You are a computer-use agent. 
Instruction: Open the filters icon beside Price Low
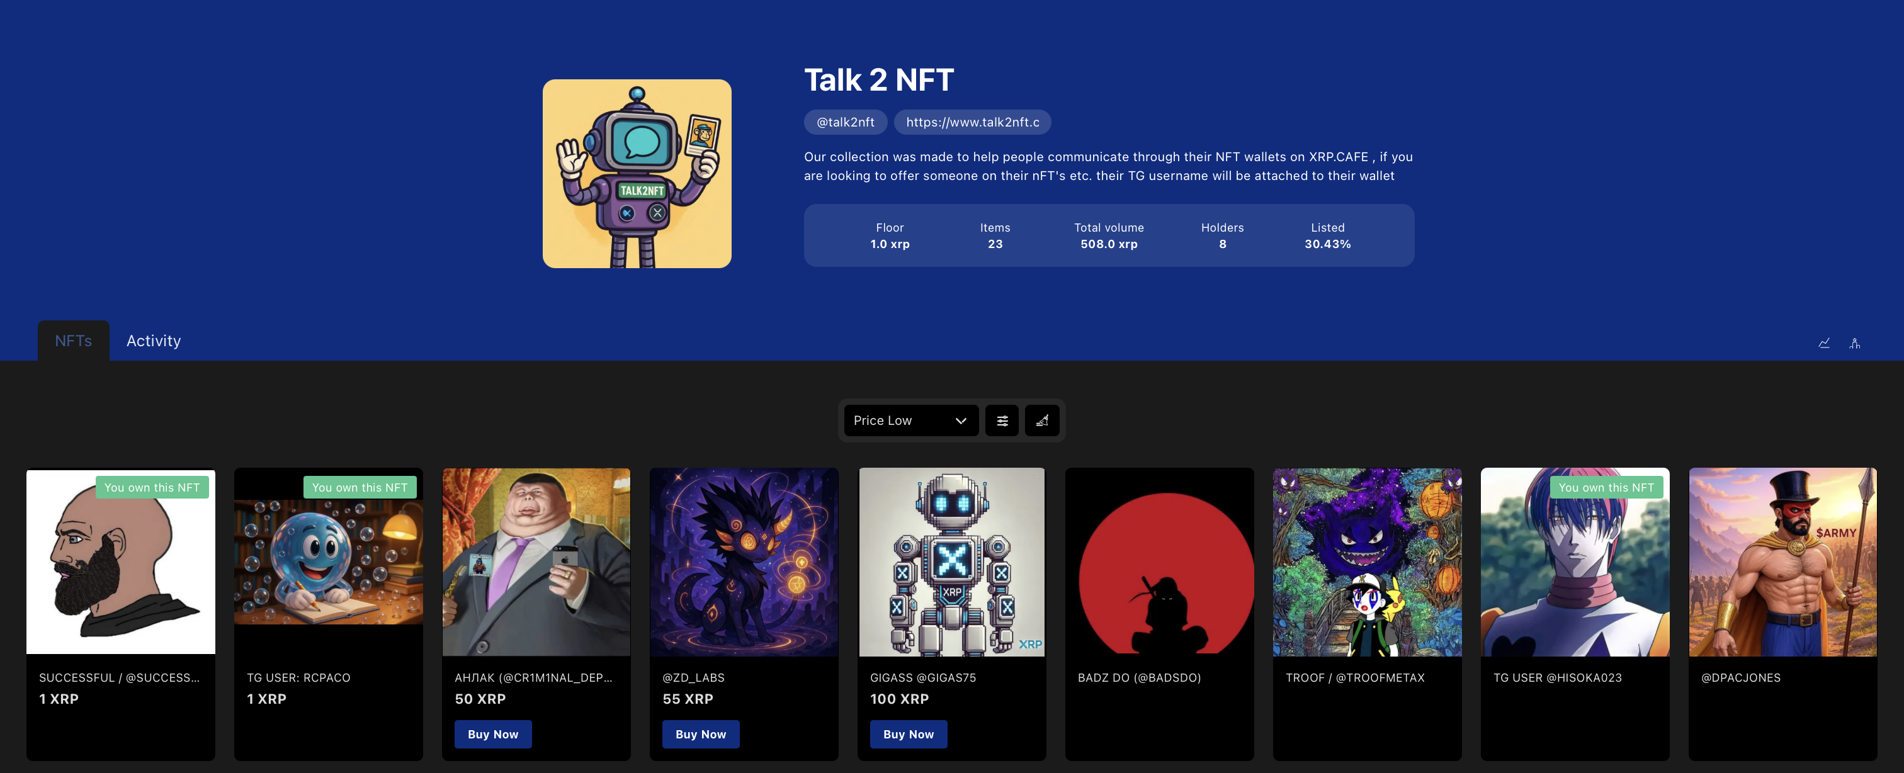pyautogui.click(x=1002, y=420)
